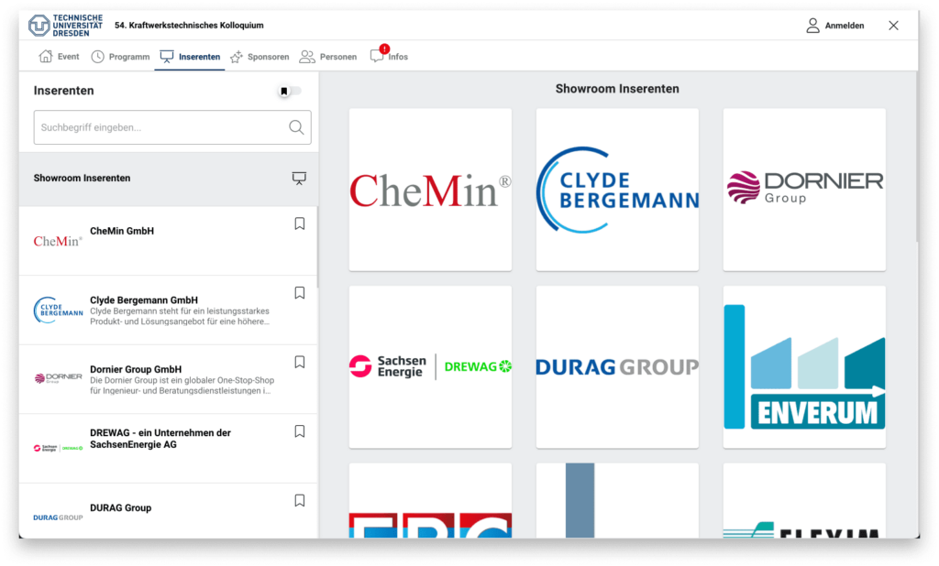Bookmark Dornier Group GmbH entry

(x=299, y=362)
